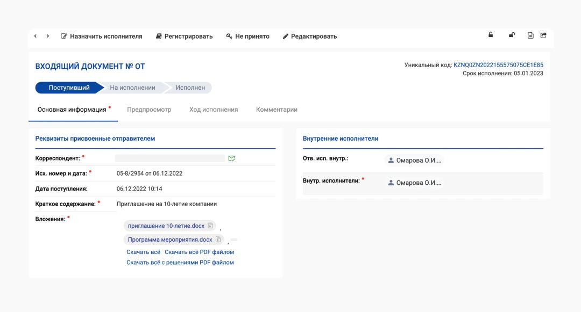Click the green envelope icon beside Корреспондент

pos(232,158)
